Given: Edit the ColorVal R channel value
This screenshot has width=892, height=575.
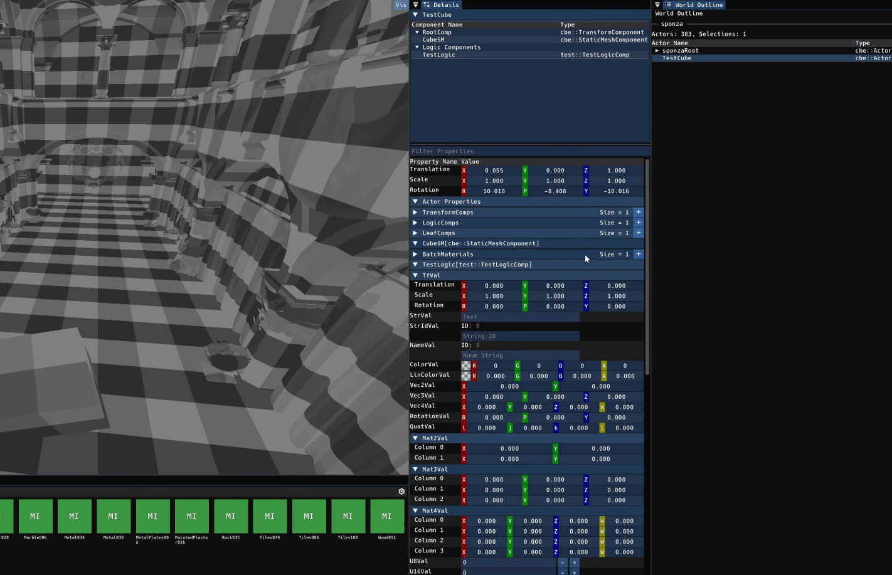Looking at the screenshot, I should [x=496, y=366].
